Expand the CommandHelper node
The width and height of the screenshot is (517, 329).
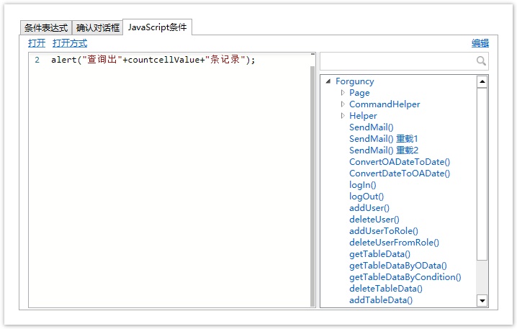(343, 104)
